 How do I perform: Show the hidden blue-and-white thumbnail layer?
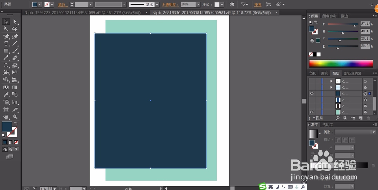[312, 100]
